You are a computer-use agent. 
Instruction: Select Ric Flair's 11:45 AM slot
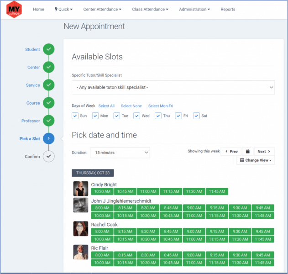pos(263,263)
